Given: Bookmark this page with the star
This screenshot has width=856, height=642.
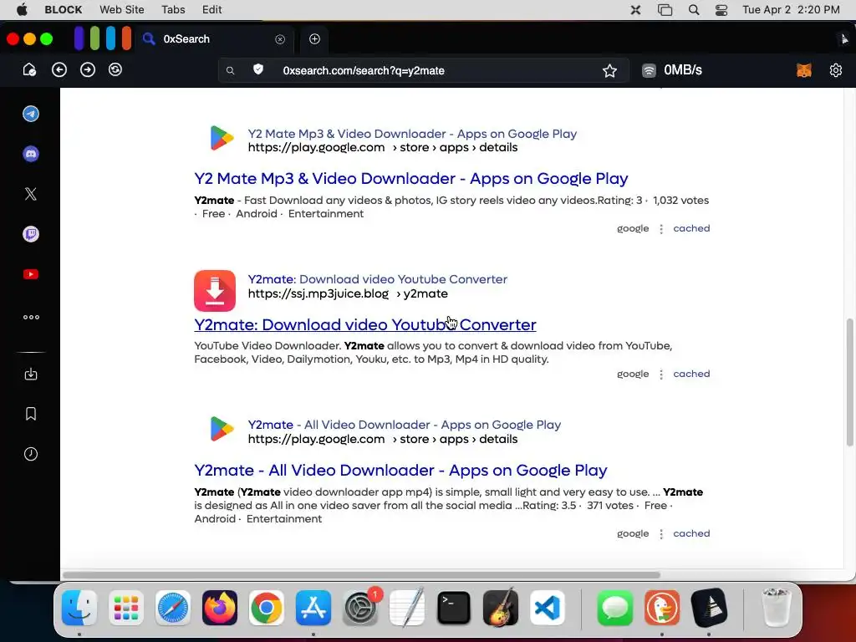Looking at the screenshot, I should pyautogui.click(x=609, y=70).
